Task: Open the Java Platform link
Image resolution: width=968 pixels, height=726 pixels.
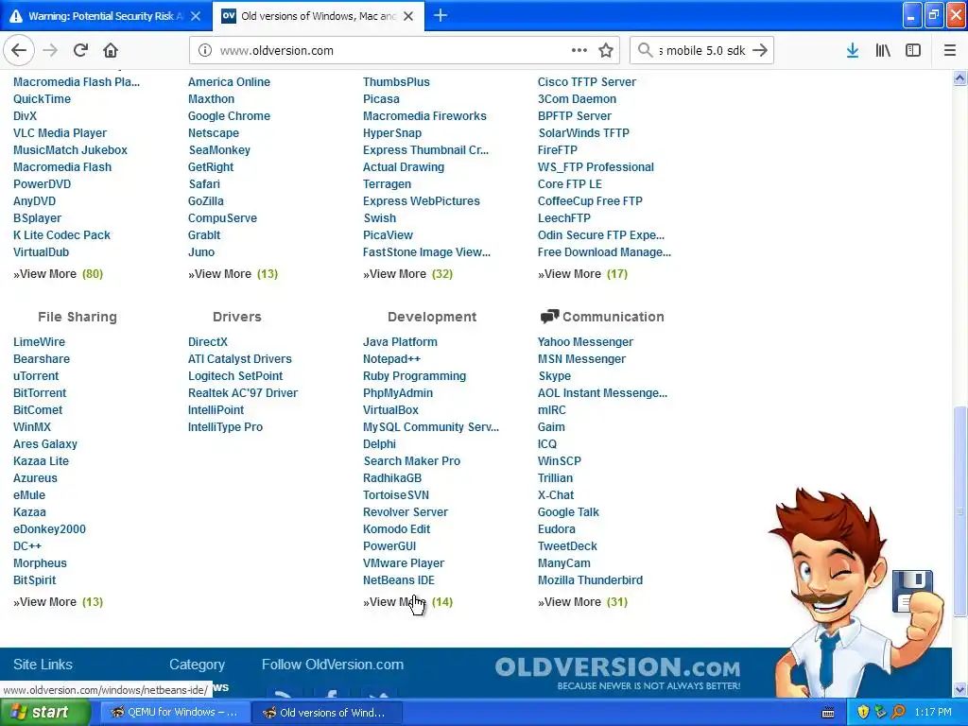Action: pyautogui.click(x=400, y=342)
